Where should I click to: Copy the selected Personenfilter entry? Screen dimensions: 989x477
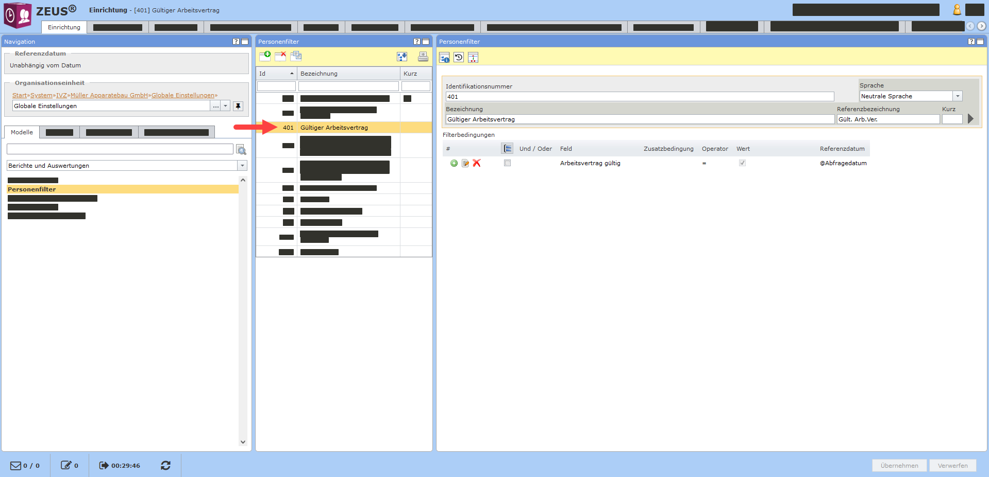click(x=296, y=56)
